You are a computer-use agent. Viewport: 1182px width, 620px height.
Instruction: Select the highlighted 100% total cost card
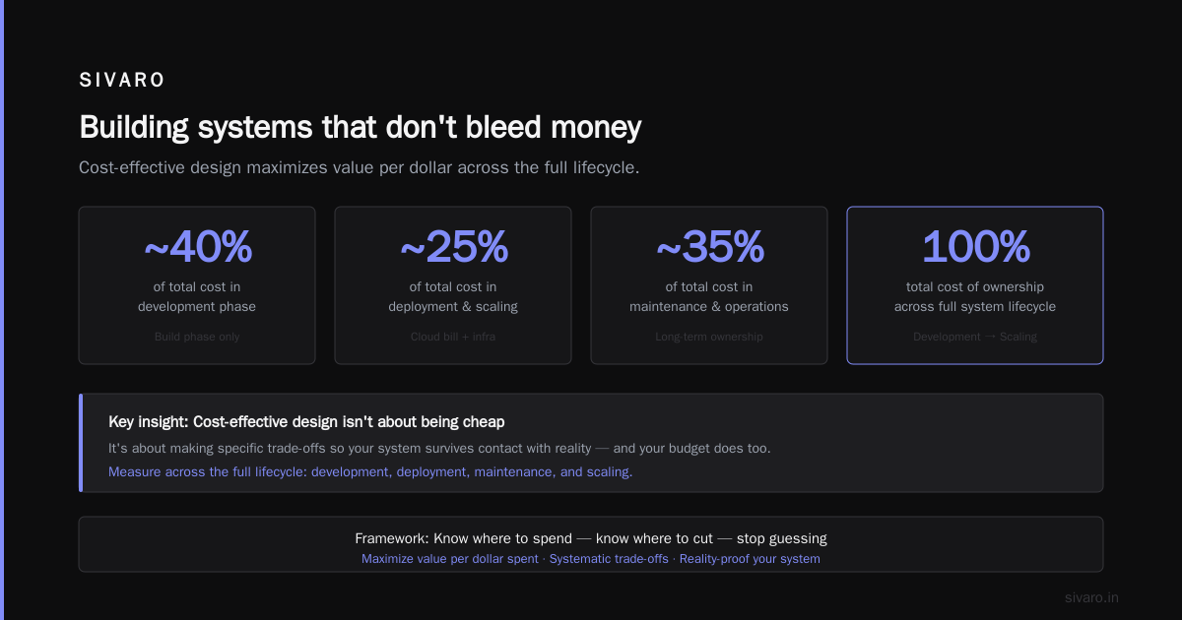975,285
